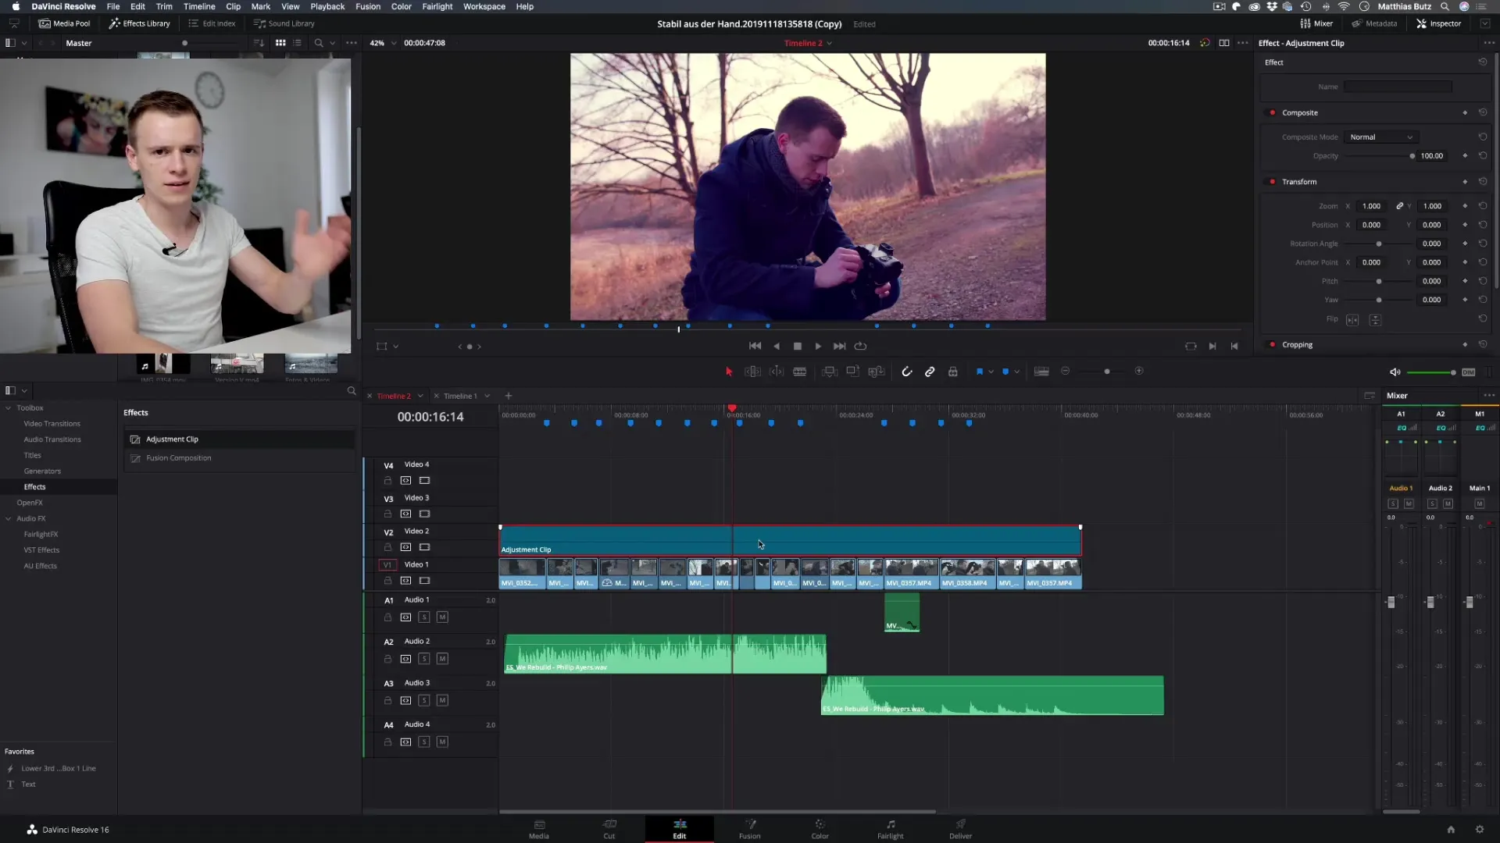Open the Workspace menu

[x=484, y=6]
